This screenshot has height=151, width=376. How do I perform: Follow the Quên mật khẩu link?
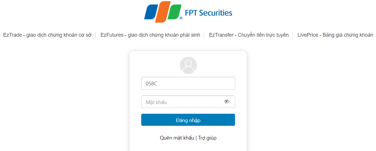pos(177,138)
